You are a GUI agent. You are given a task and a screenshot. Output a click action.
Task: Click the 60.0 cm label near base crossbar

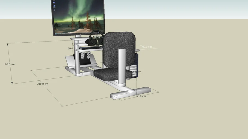point(141,96)
